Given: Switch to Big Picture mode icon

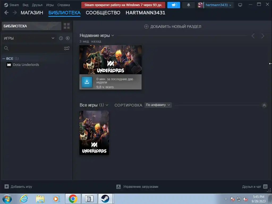Looking at the screenshot, I should (x=240, y=5).
